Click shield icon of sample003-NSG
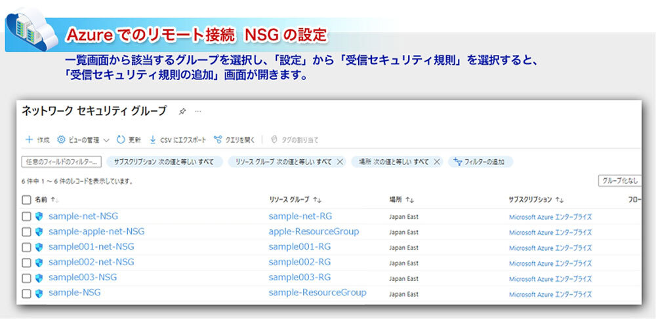The width and height of the screenshot is (656, 319). click(39, 278)
